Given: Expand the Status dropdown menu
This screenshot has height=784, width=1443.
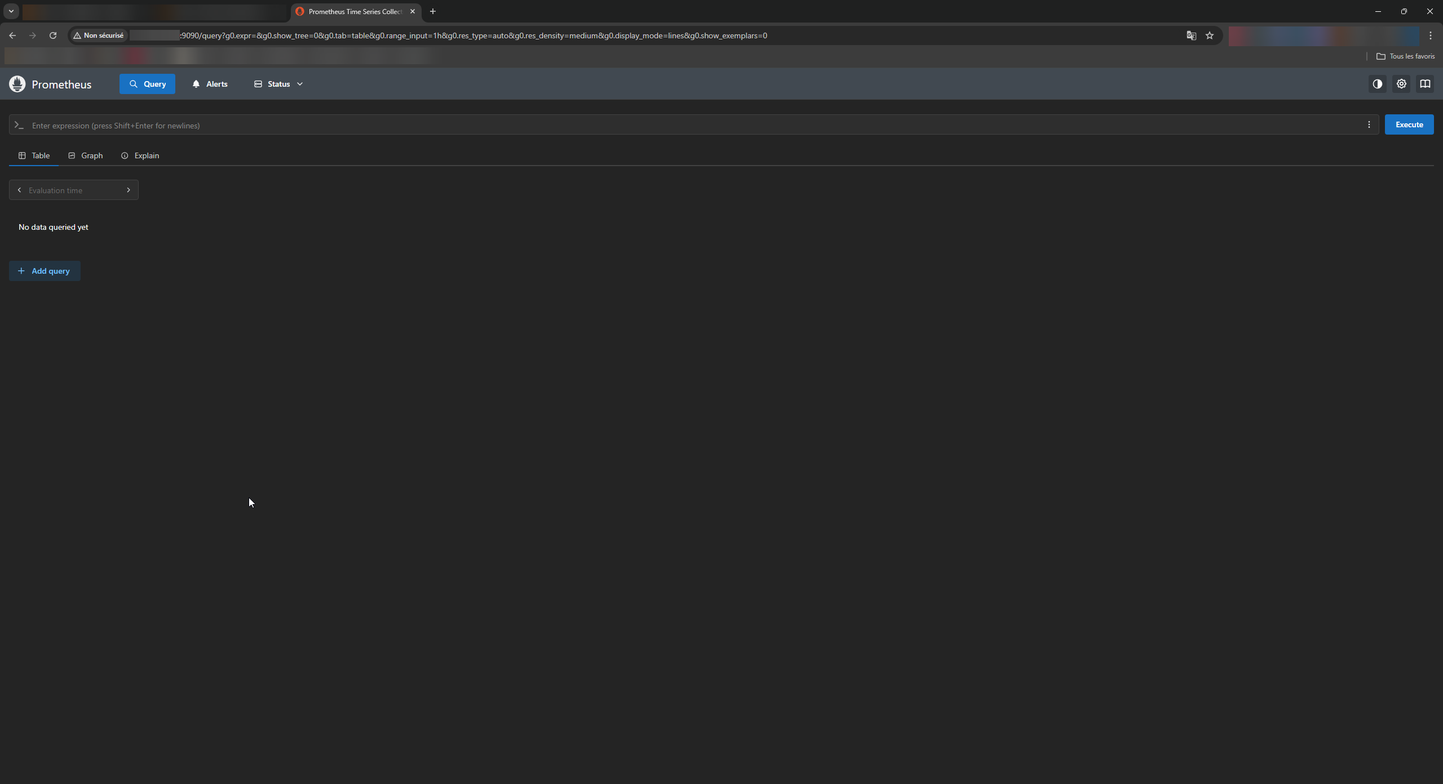Looking at the screenshot, I should coord(278,84).
